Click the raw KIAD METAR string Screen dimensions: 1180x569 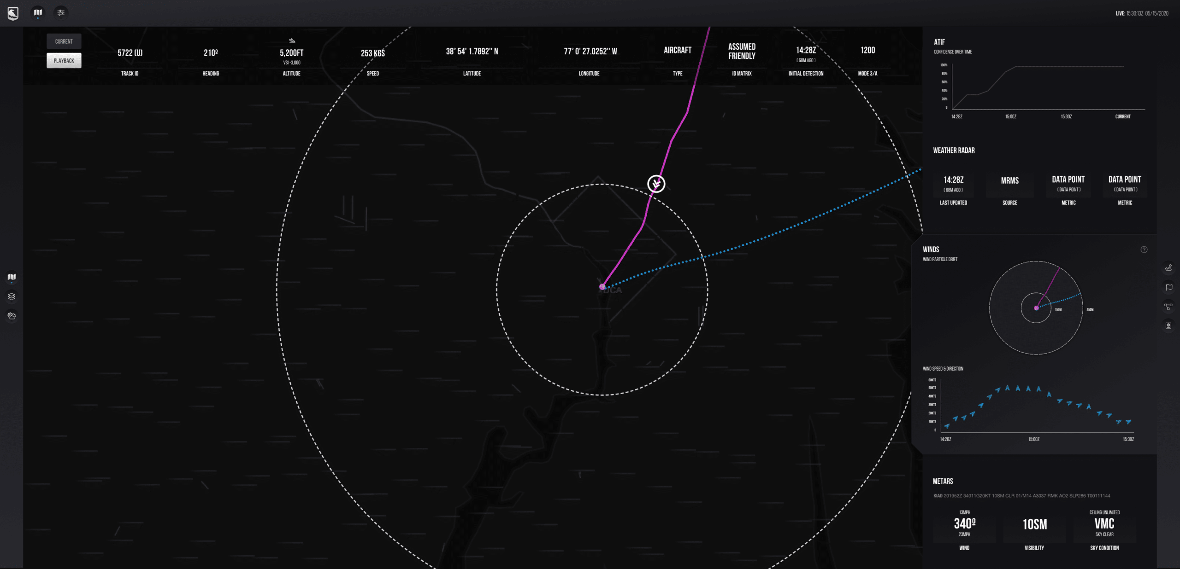pyautogui.click(x=1022, y=496)
